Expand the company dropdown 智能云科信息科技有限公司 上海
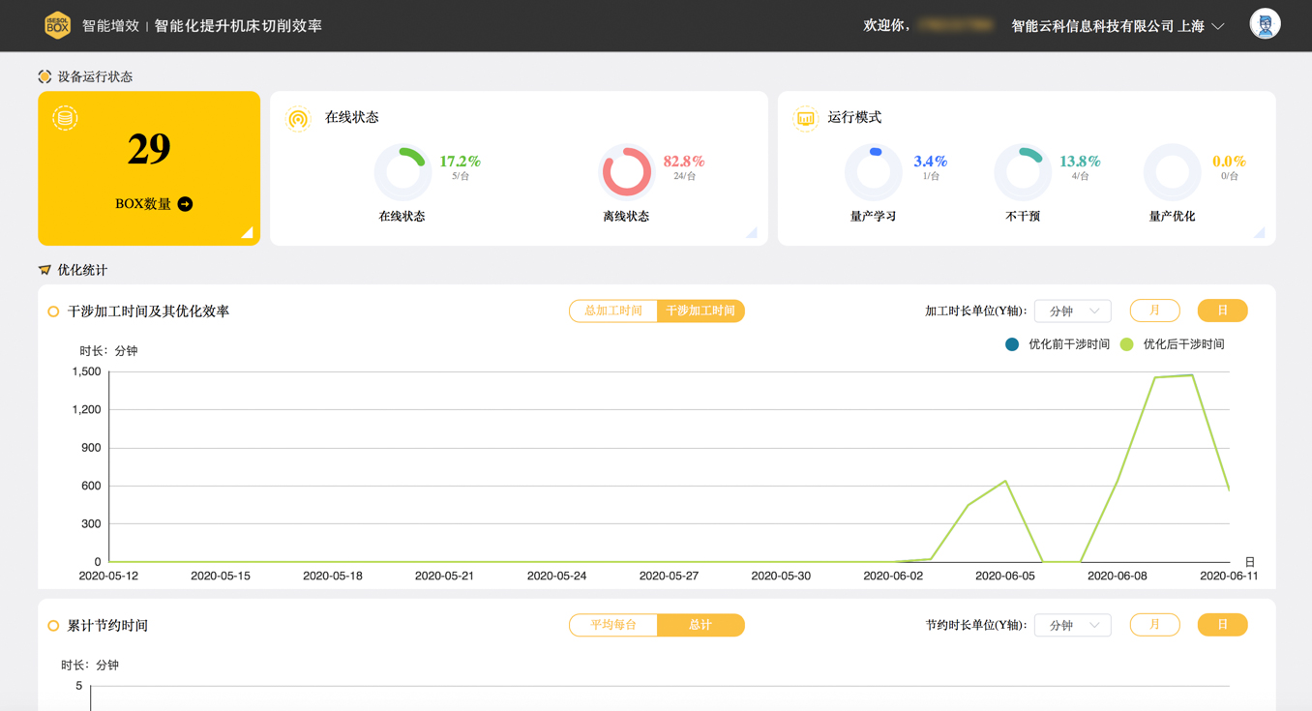The width and height of the screenshot is (1312, 711). click(1118, 26)
